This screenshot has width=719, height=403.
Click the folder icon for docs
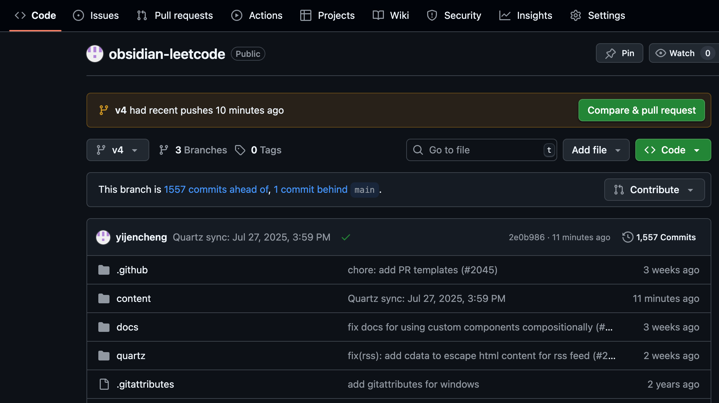pyautogui.click(x=104, y=327)
